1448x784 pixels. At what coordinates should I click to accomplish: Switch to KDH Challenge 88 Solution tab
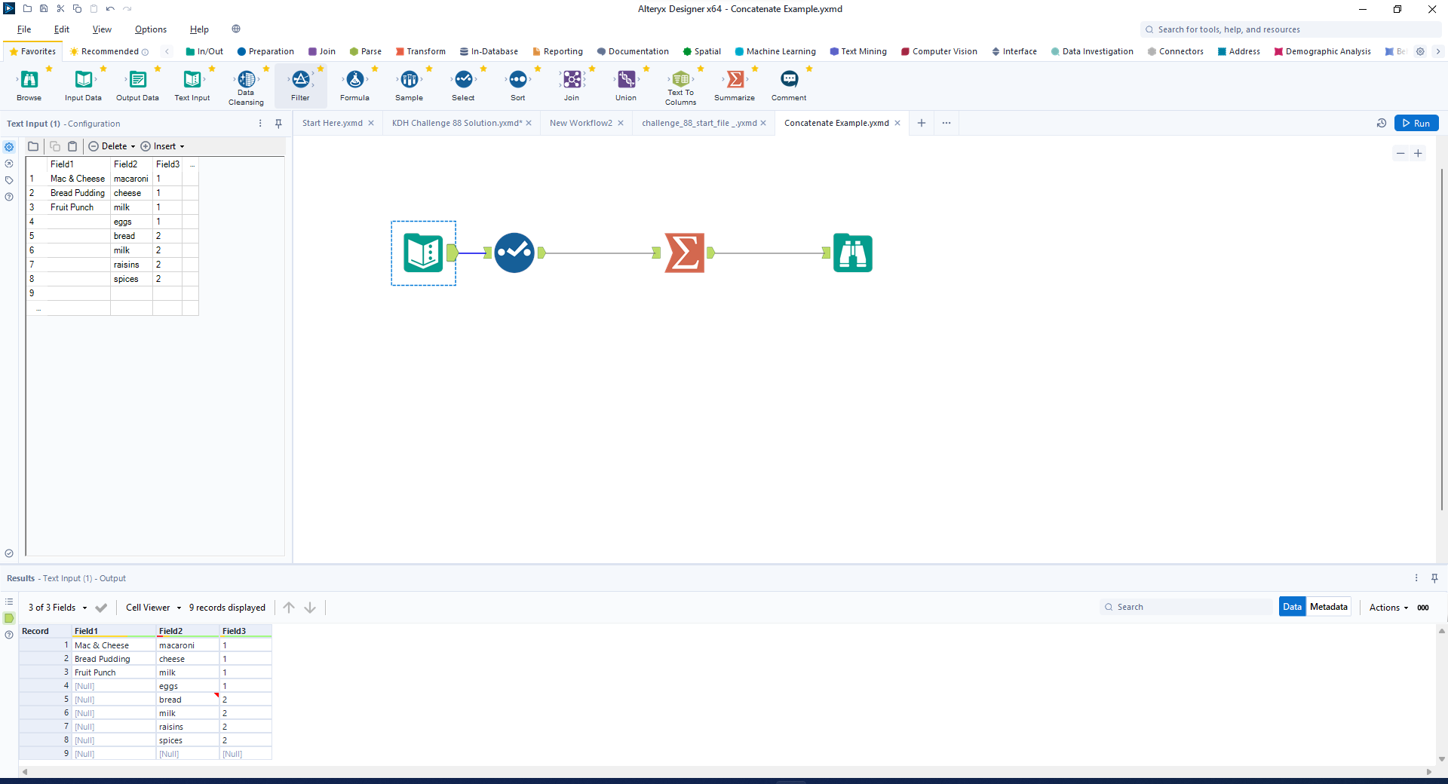click(x=457, y=124)
